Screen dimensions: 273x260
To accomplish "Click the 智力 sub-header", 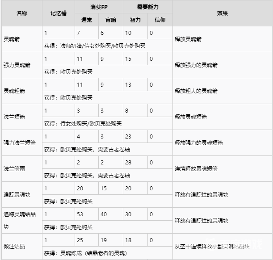I will point(135,20).
